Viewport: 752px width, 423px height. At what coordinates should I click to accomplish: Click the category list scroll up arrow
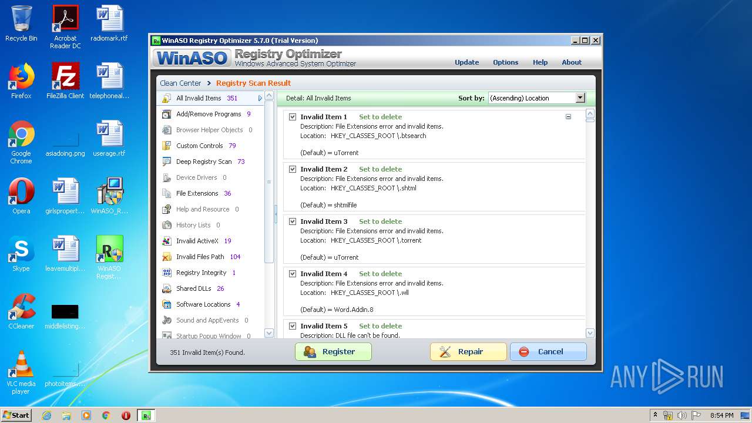[269, 95]
